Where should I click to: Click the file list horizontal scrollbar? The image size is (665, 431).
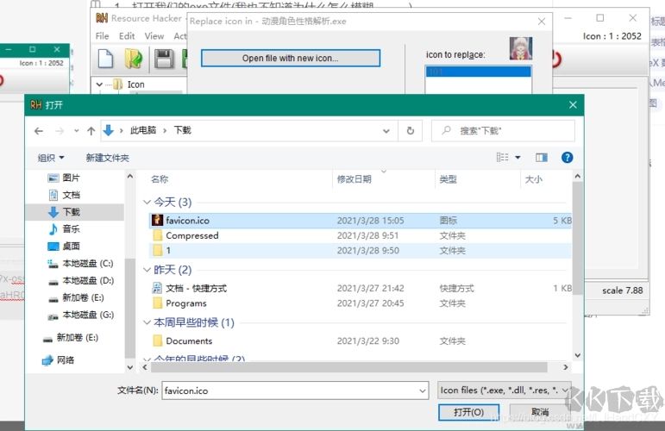[349, 367]
